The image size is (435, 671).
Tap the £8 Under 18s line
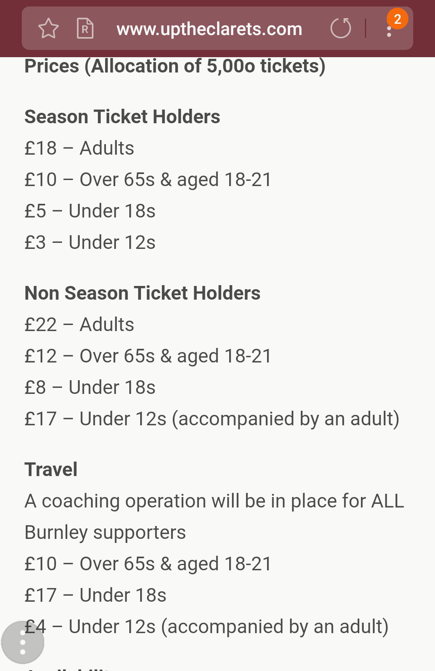[x=90, y=387]
